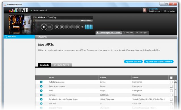Click the track list scrollbar thumb
Screen dimensions: 181x110
point(175,90)
